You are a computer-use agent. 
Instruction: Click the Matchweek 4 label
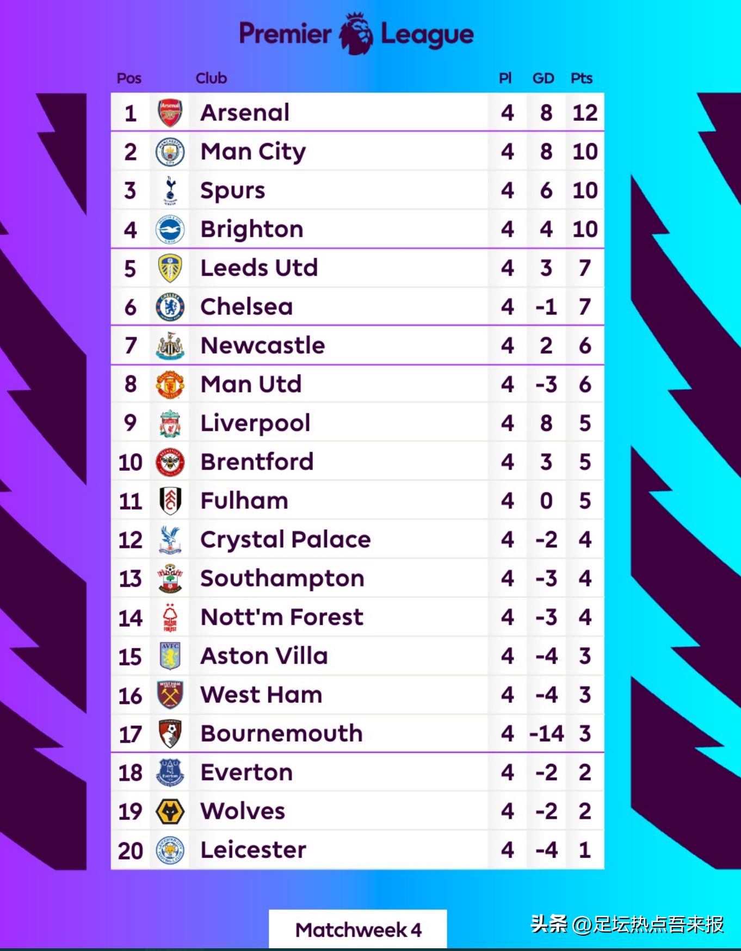click(x=358, y=930)
